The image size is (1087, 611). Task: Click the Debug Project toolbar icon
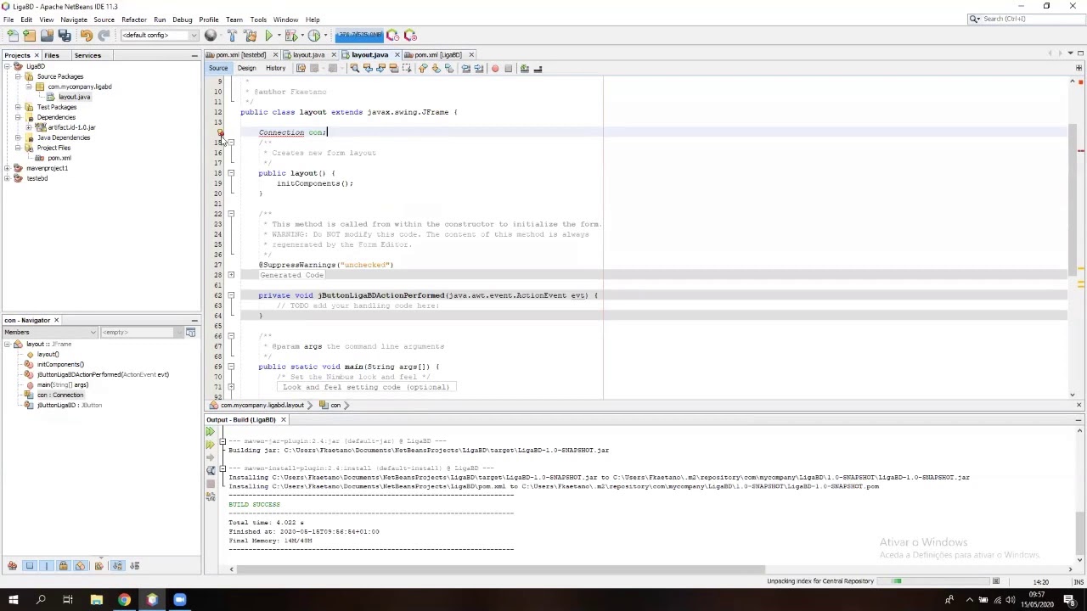[290, 36]
